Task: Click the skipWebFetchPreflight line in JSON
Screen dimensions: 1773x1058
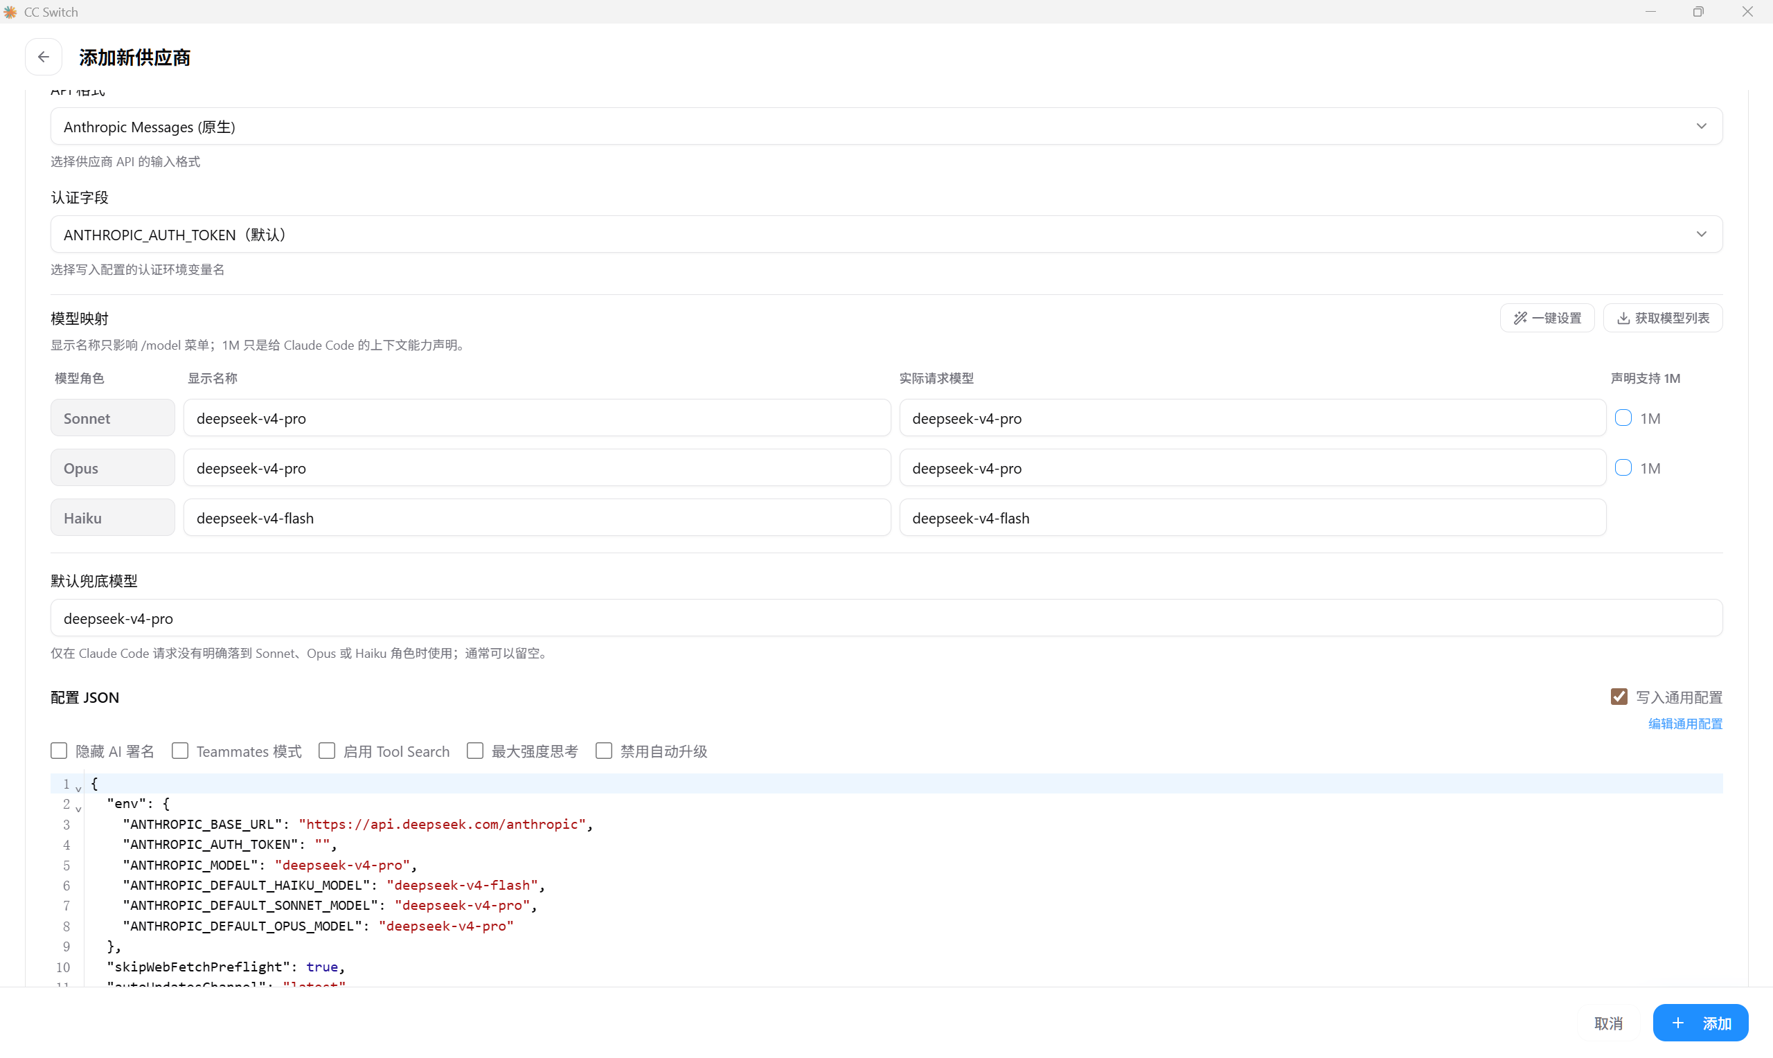Action: [x=226, y=967]
